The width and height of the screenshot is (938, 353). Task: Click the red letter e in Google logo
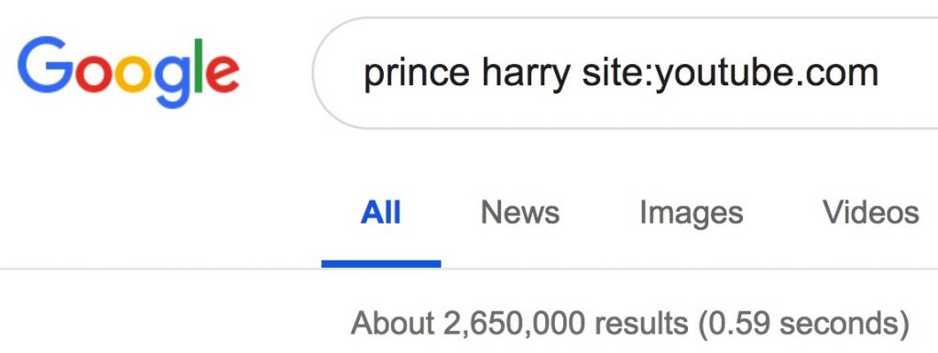(222, 72)
